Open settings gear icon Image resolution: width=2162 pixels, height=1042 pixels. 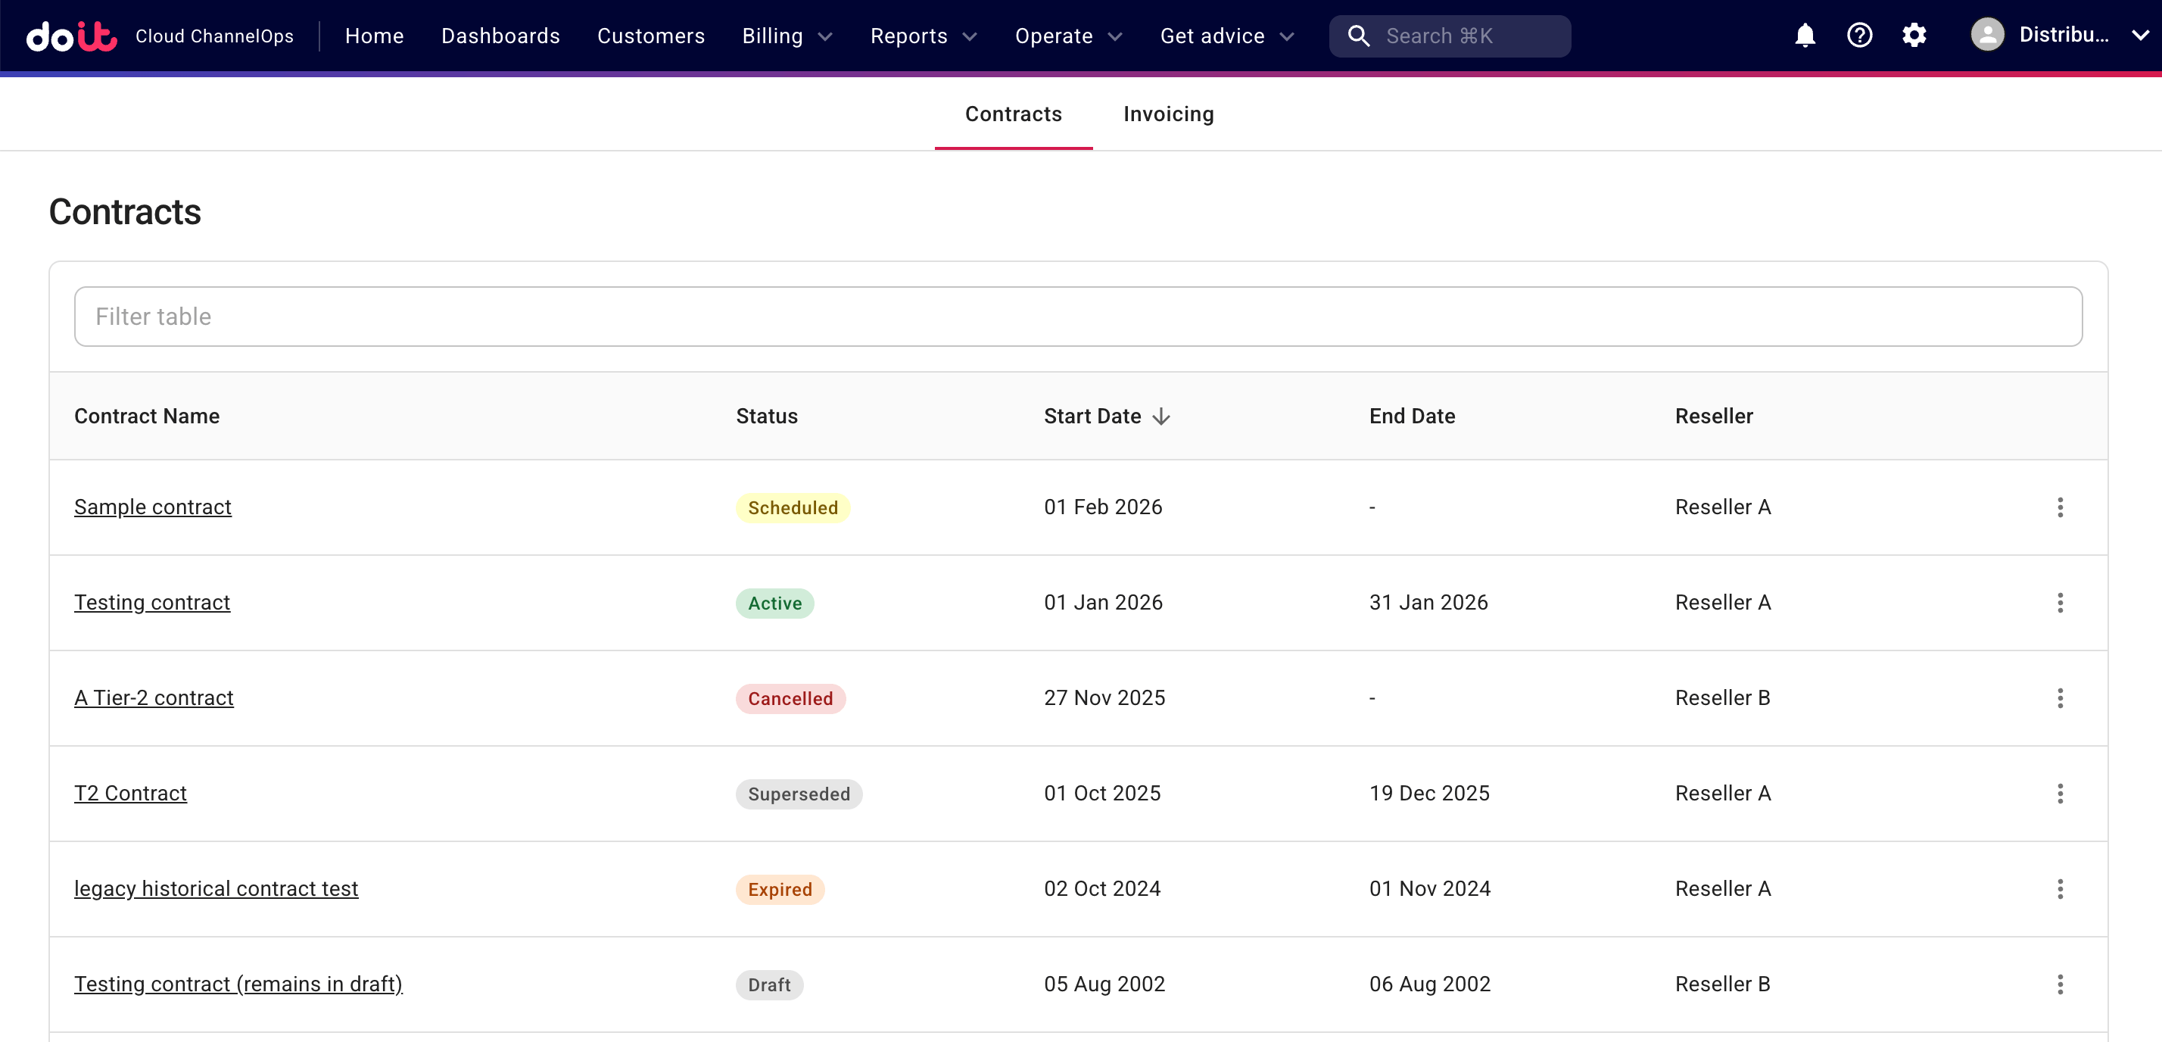click(1914, 36)
